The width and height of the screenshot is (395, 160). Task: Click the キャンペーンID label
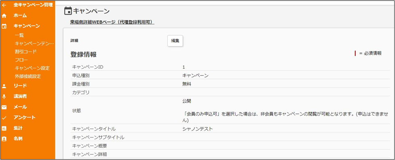(88, 67)
